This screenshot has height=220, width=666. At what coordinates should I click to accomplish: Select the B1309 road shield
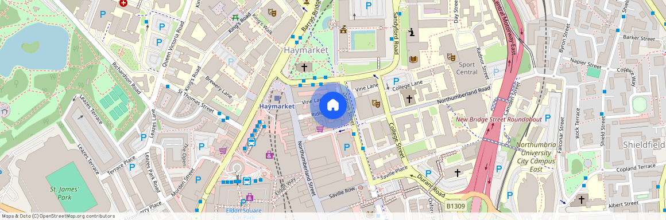tap(456, 206)
